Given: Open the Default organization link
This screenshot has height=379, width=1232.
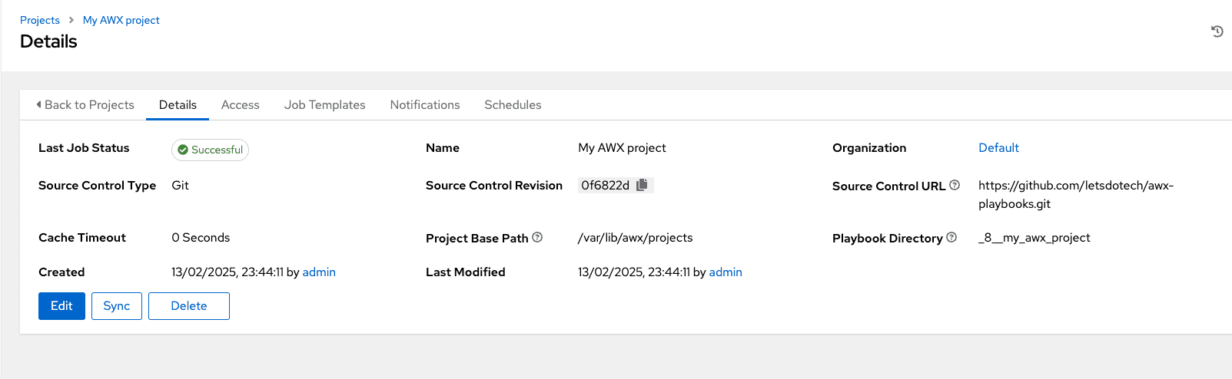Looking at the screenshot, I should coord(998,147).
